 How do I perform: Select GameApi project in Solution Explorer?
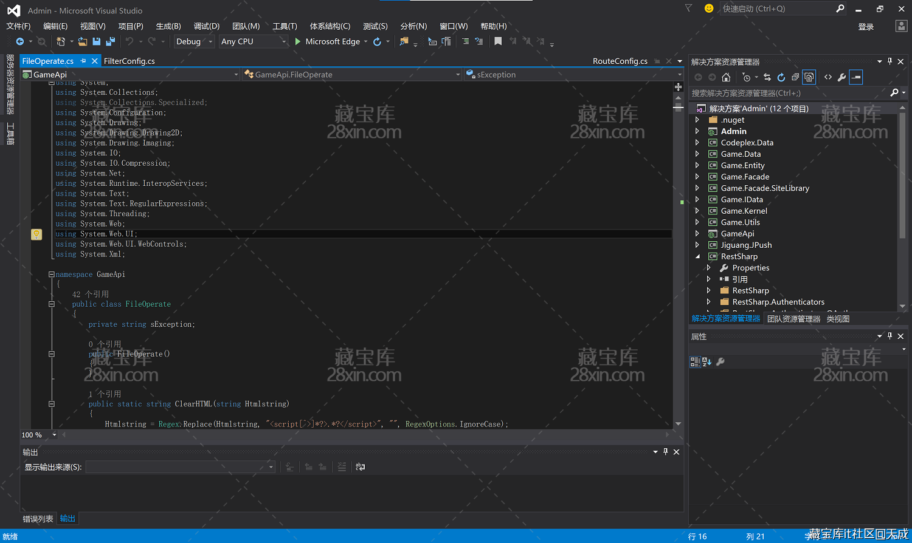coord(738,234)
